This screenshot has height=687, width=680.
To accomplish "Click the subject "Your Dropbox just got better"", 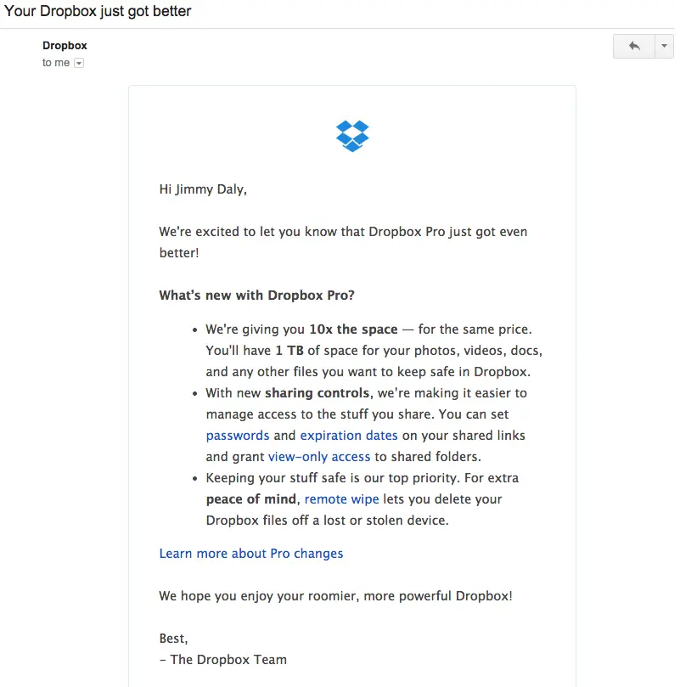I will pos(96,11).
